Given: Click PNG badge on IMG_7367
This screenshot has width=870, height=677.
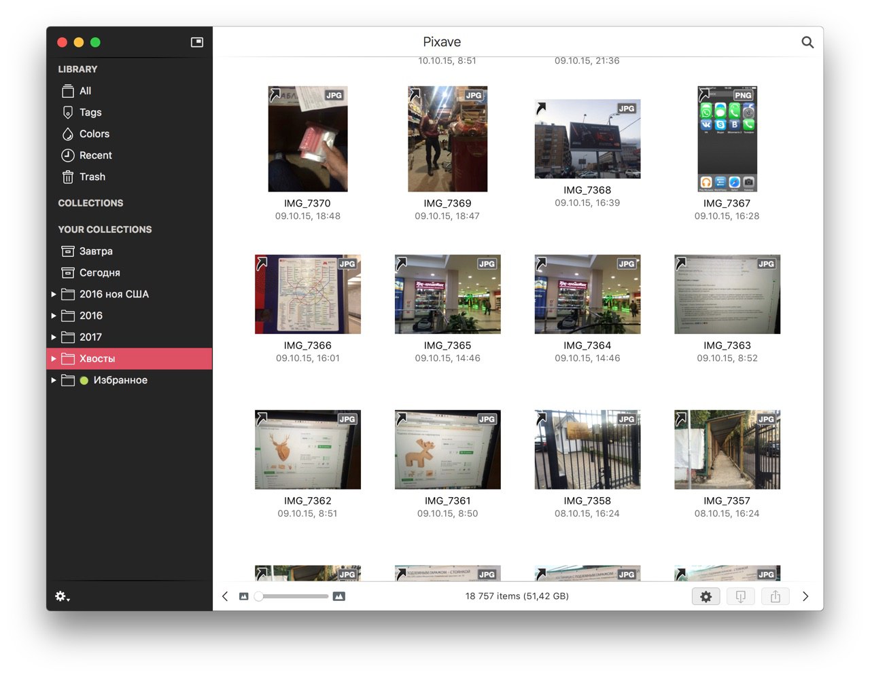Looking at the screenshot, I should point(744,96).
